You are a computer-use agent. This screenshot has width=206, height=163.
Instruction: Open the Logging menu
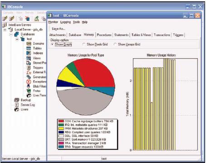[65, 22]
